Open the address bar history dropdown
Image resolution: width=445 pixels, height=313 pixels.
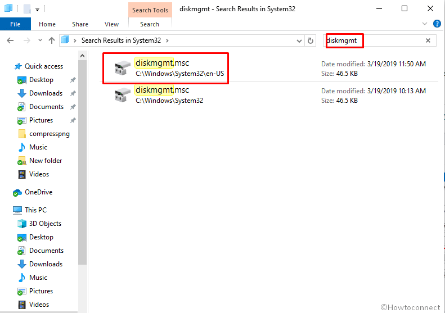tap(299, 41)
